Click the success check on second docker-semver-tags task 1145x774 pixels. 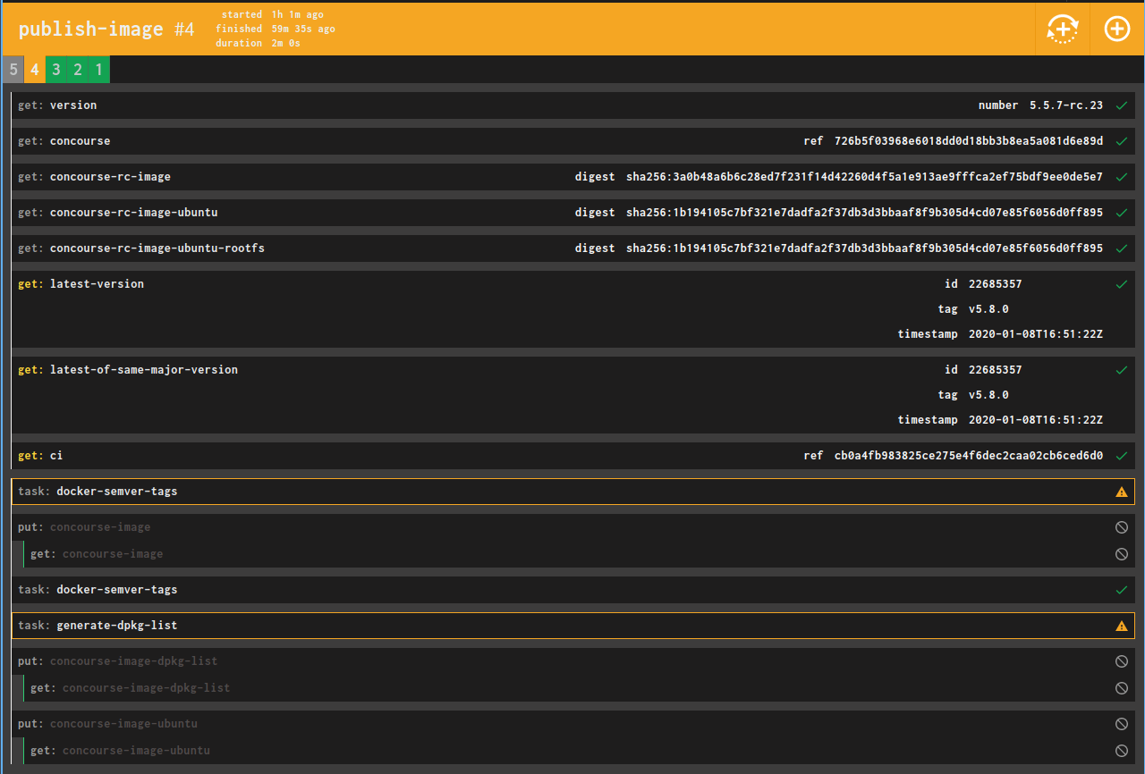[x=1122, y=589]
